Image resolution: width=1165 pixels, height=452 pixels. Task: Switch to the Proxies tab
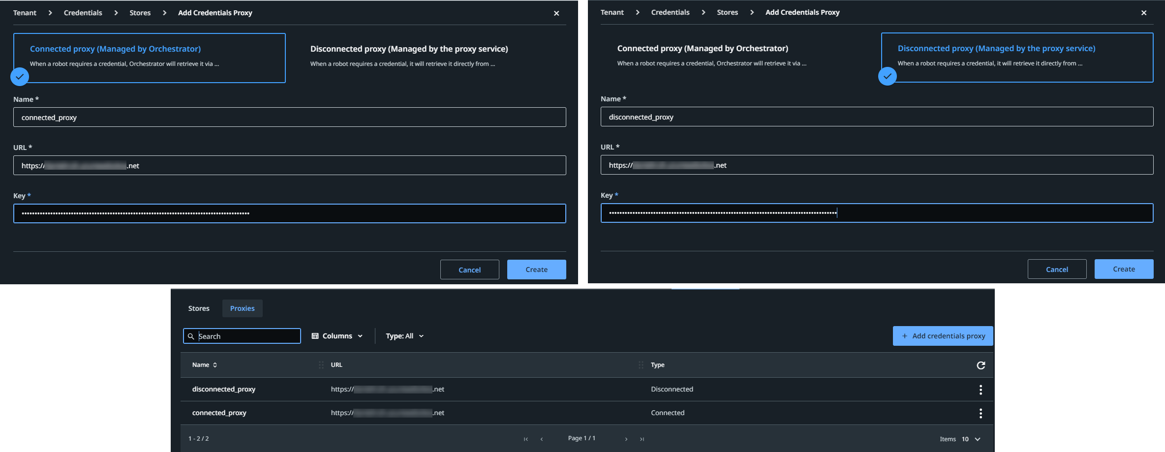[242, 308]
